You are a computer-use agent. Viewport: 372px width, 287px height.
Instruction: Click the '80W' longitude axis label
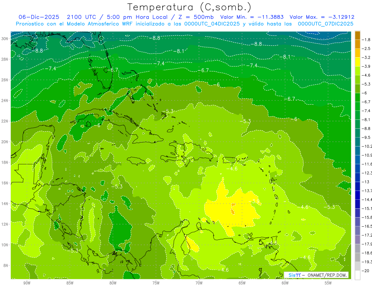[113, 283]
